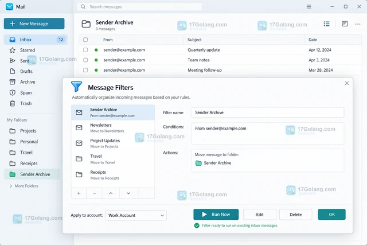The image size is (367, 245).
Task: Click the search magnifier icon
Action: point(83,6)
